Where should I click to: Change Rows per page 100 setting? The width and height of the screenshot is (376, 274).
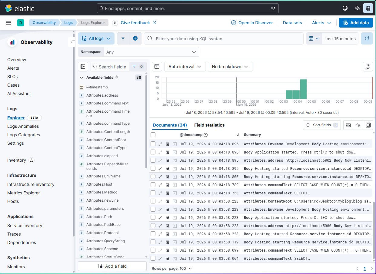coord(172,269)
